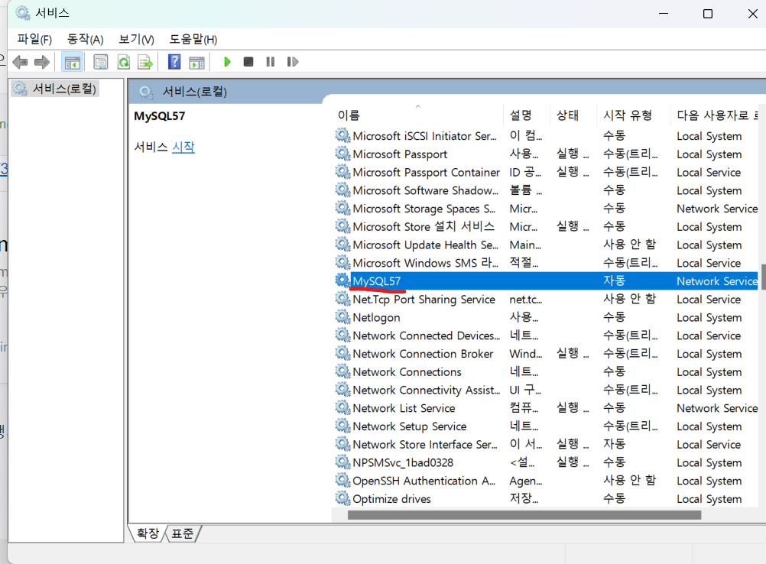
Task: Click the green Start Service play icon
Action: (x=227, y=62)
